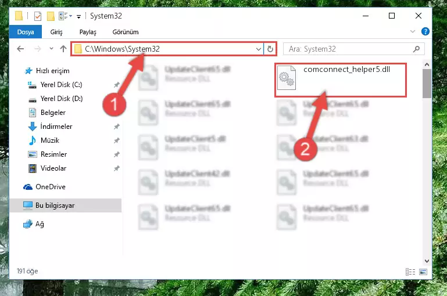This screenshot has height=296, width=447.
Task: Switch to large icons view in status bar
Action: (x=423, y=272)
